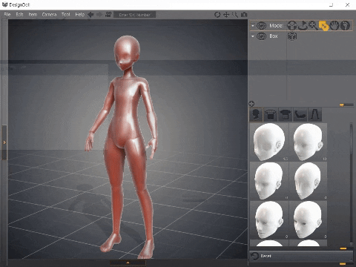Image resolution: width=356 pixels, height=267 pixels.
Task: Select the Box label in object list
Action: (274, 36)
